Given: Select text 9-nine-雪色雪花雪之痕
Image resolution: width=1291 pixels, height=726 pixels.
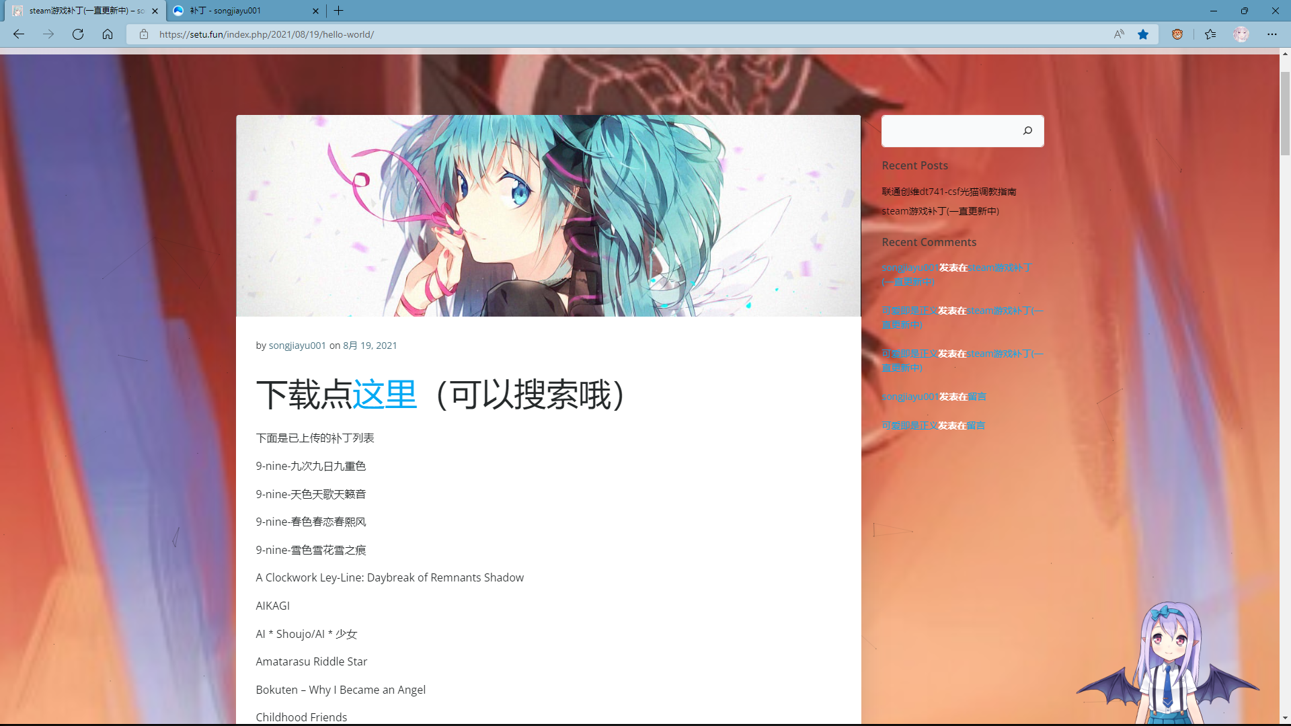Looking at the screenshot, I should pos(311,550).
